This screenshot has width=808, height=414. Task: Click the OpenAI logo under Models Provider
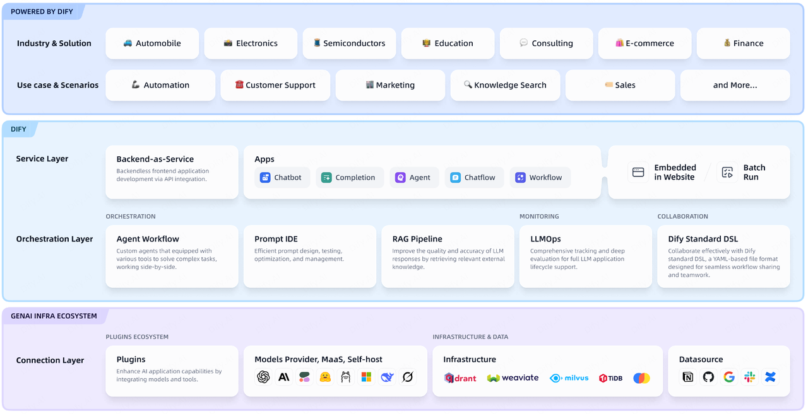(263, 377)
